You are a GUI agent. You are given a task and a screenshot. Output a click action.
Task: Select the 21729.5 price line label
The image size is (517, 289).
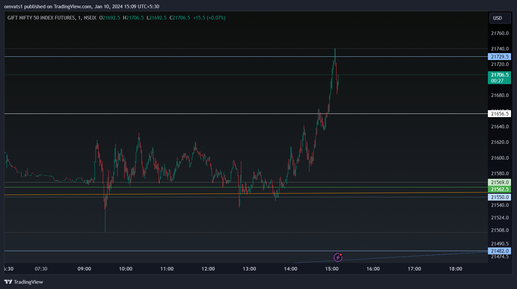tap(499, 57)
